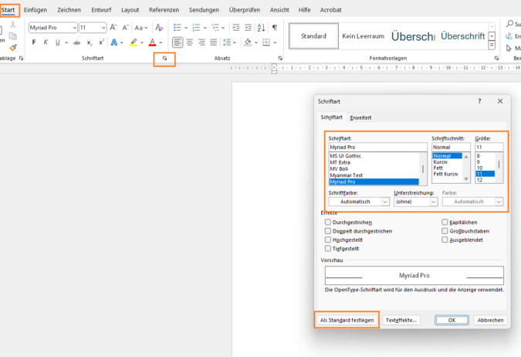Check the Kapitälchen option
This screenshot has width=521, height=357.
pos(445,222)
